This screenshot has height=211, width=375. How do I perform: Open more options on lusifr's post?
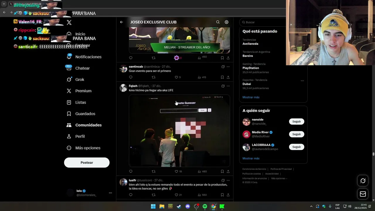coord(228,181)
